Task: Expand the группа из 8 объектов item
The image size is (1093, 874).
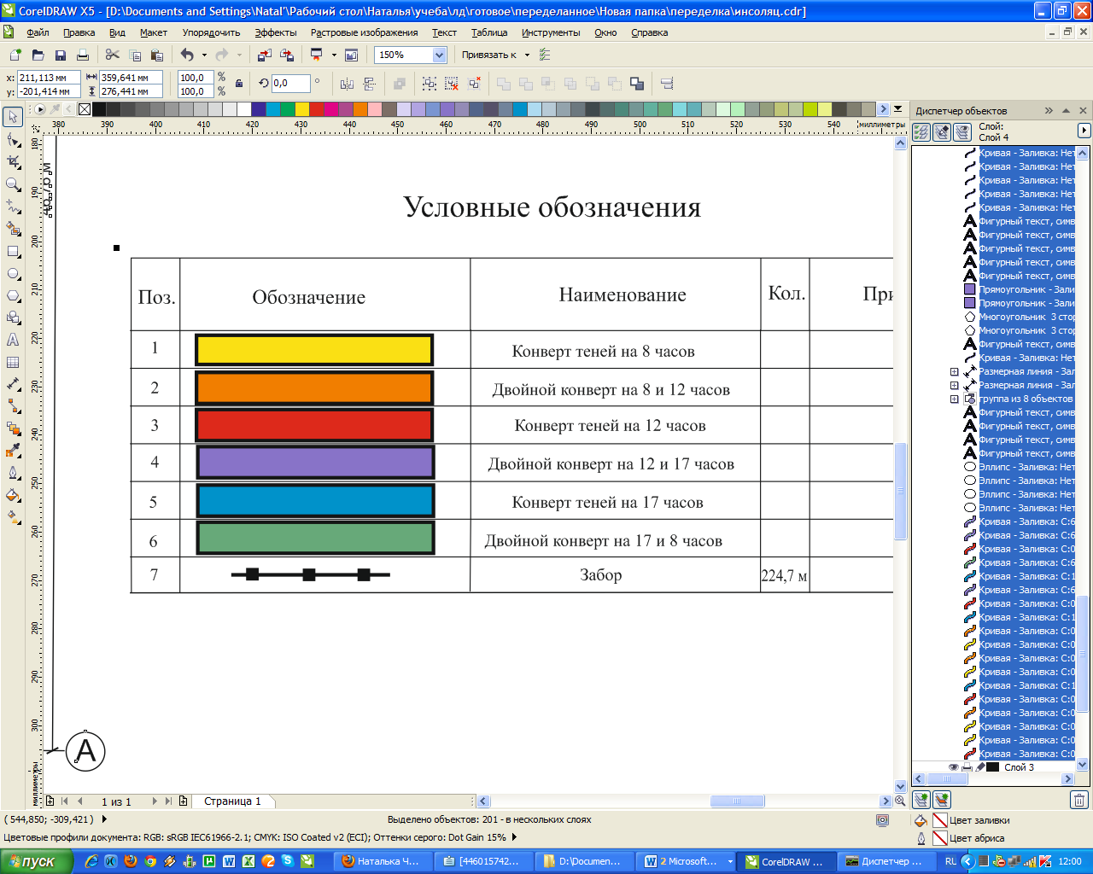Action: click(954, 399)
